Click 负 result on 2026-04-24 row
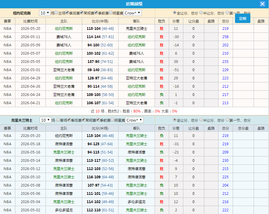This screenshot has width=269, height=214. pyautogui.click(x=161, y=94)
